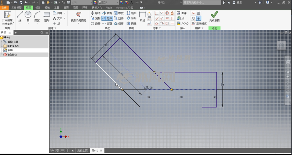Open Start 2D Sketch (开始创建二维草图) dropdown
292x155 pixels.
click(14, 22)
